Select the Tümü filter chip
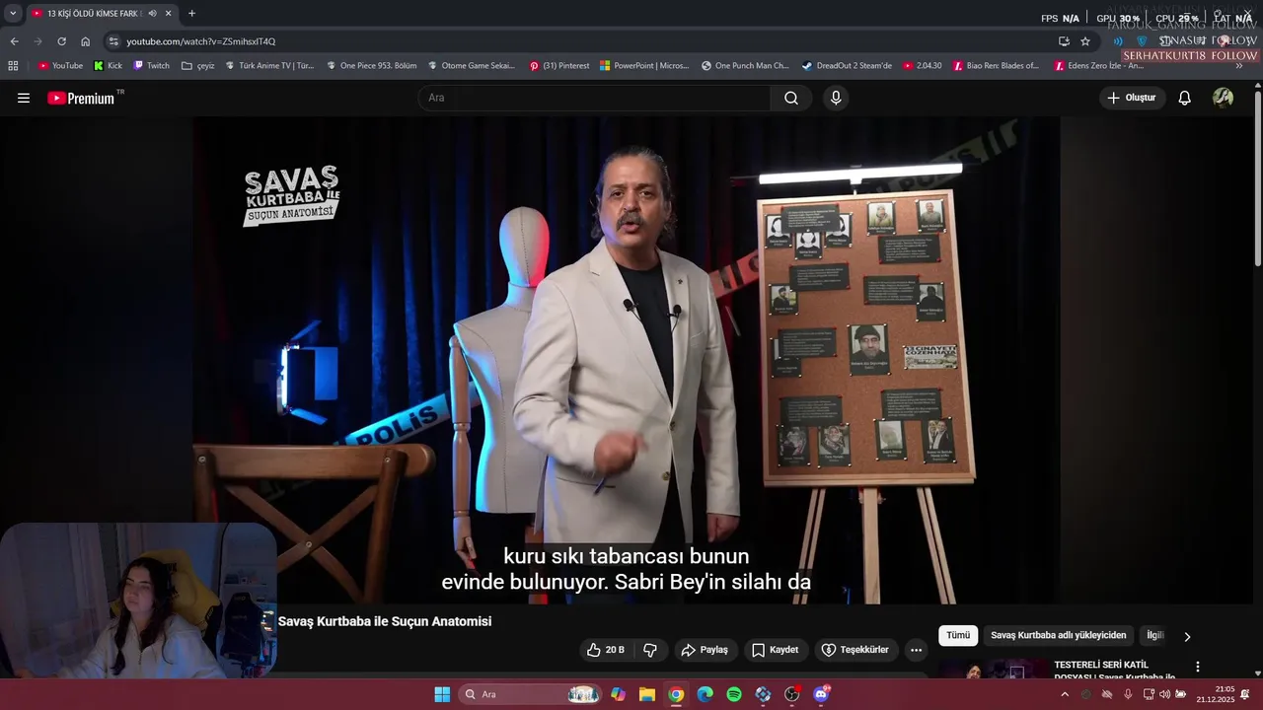1263x710 pixels. click(x=958, y=636)
